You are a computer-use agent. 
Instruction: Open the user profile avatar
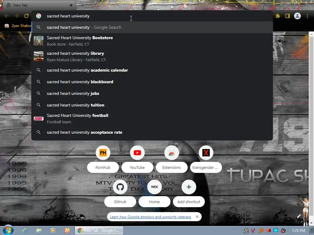pyautogui.click(x=297, y=16)
